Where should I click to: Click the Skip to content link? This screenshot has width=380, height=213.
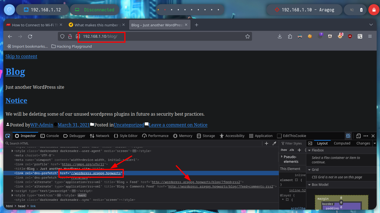21,56
